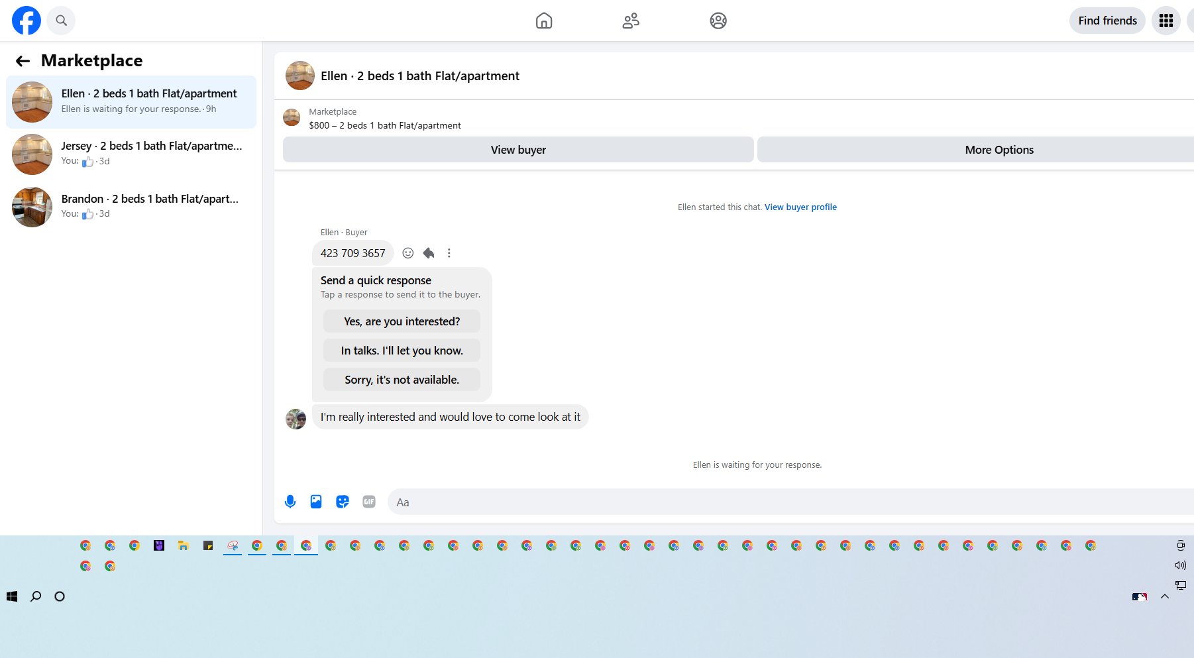The width and height of the screenshot is (1194, 658).
Task: Open the Brandon conversation
Action: pos(131,207)
